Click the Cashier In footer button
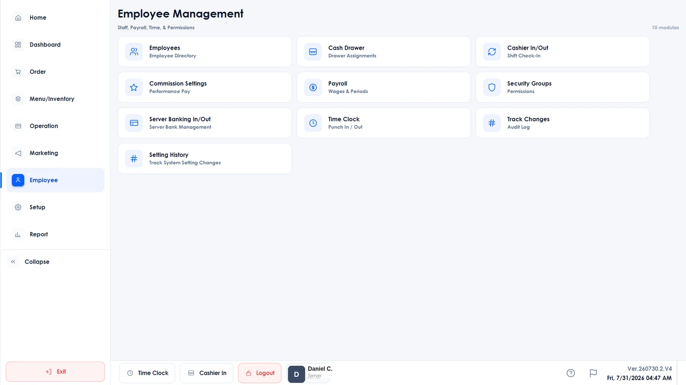Viewport: 686px width, 385px height. pos(207,373)
